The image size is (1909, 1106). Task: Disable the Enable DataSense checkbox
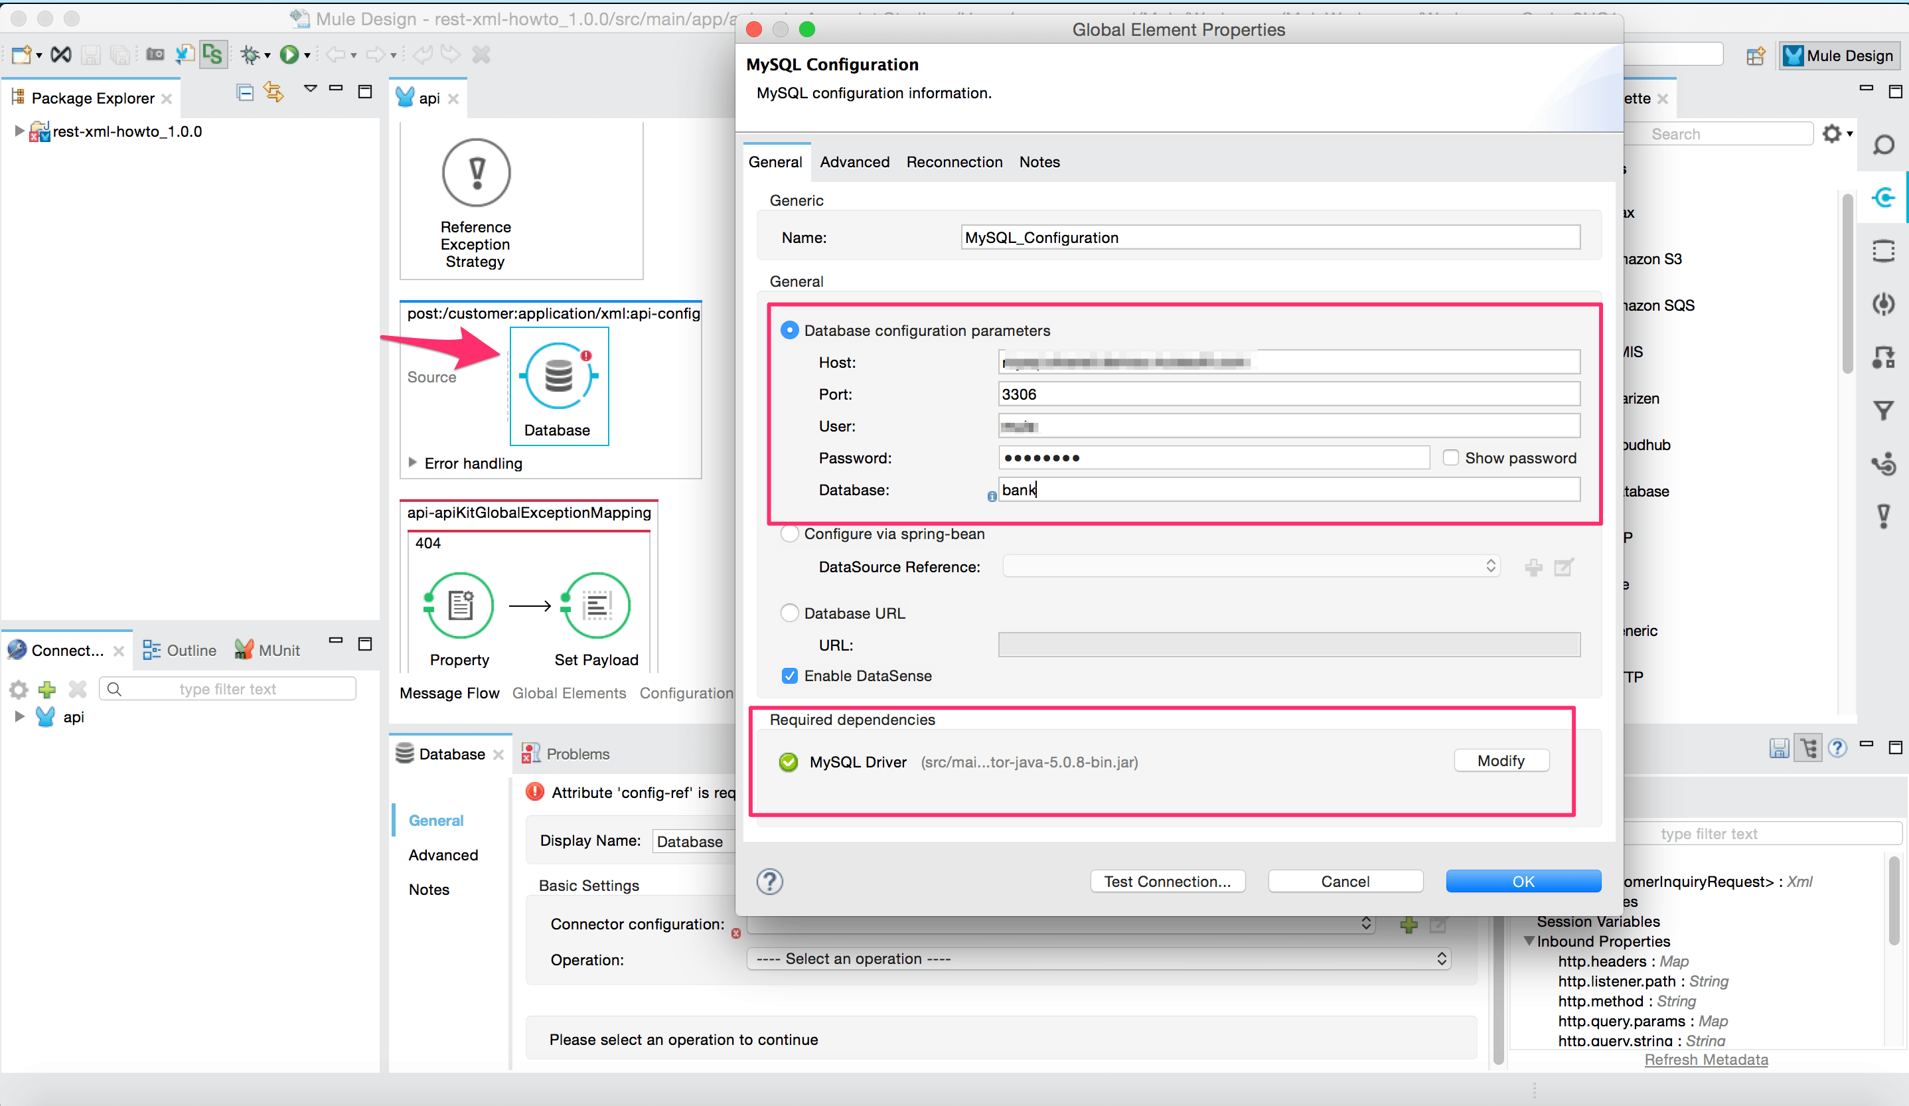[x=789, y=676]
